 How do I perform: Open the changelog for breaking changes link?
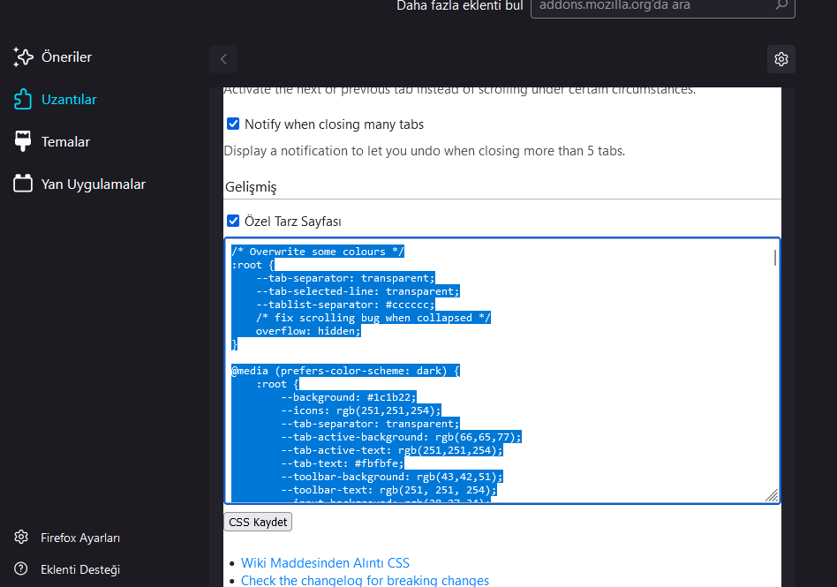tap(365, 580)
